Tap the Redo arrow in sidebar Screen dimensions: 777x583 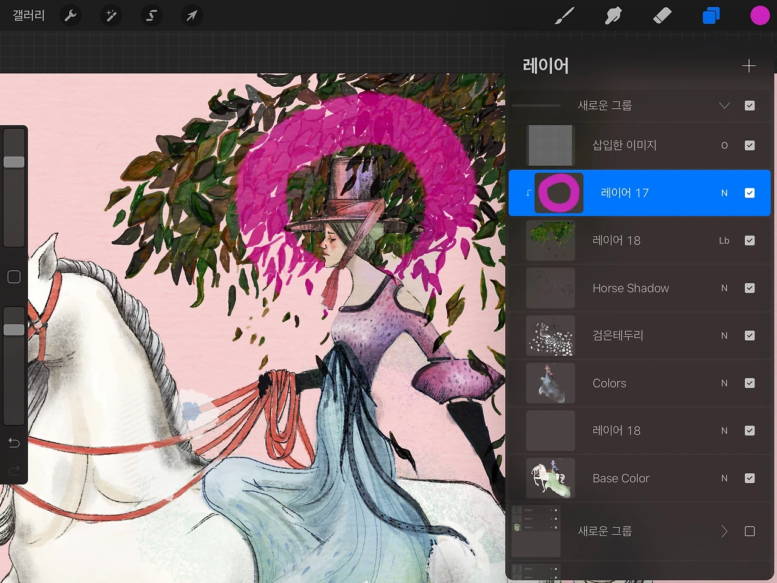[14, 470]
